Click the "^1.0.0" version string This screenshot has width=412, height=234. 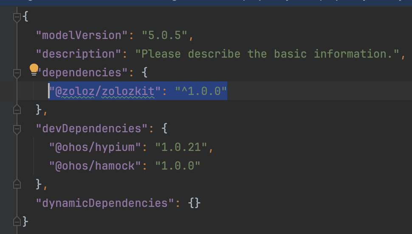pyautogui.click(x=201, y=91)
